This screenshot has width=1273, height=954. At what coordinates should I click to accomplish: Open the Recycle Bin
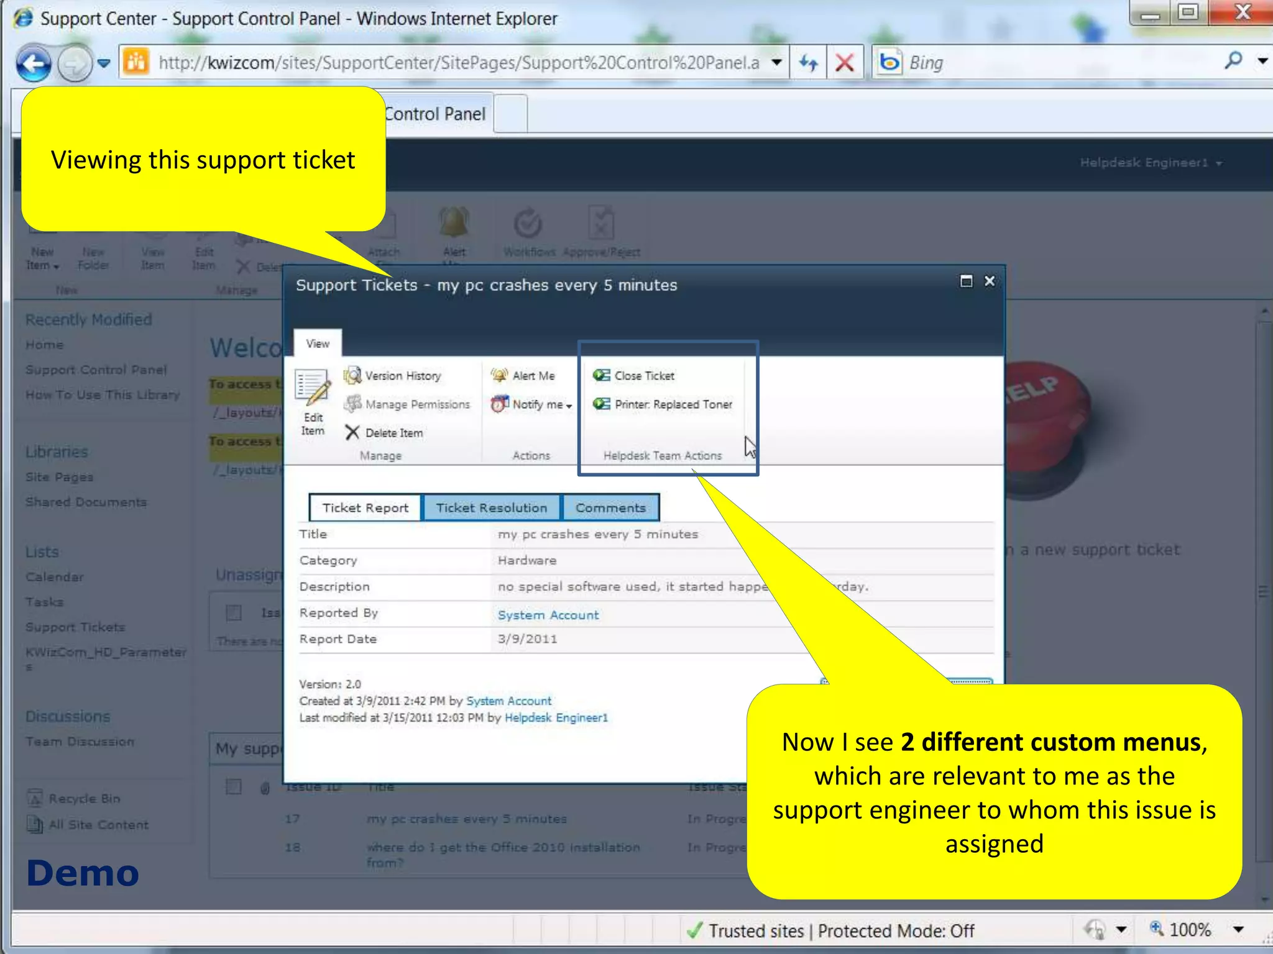75,798
